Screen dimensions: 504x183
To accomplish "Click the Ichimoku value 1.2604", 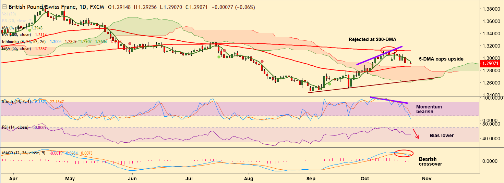I will 101,41.
